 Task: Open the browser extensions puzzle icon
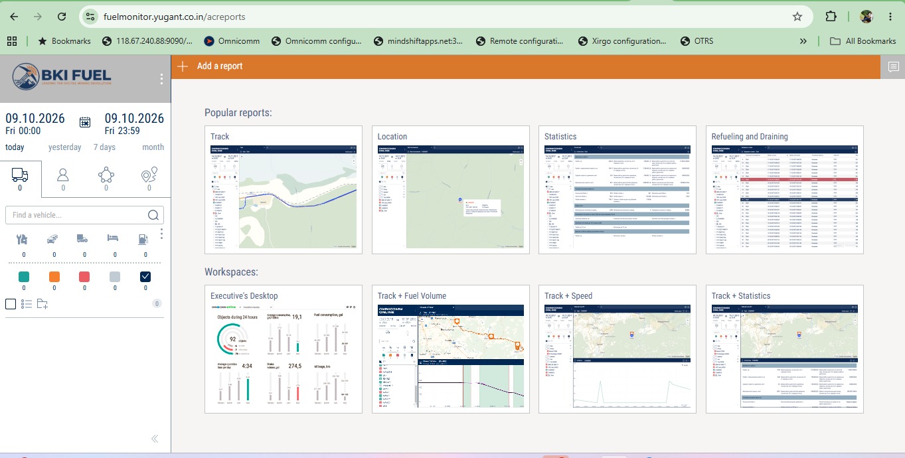[x=831, y=17]
